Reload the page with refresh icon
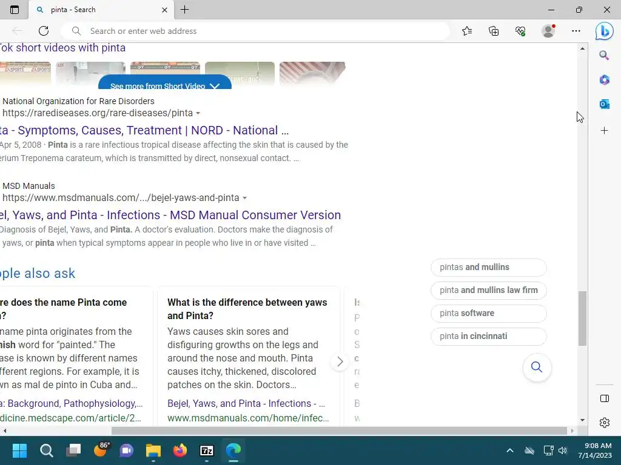 44,31
